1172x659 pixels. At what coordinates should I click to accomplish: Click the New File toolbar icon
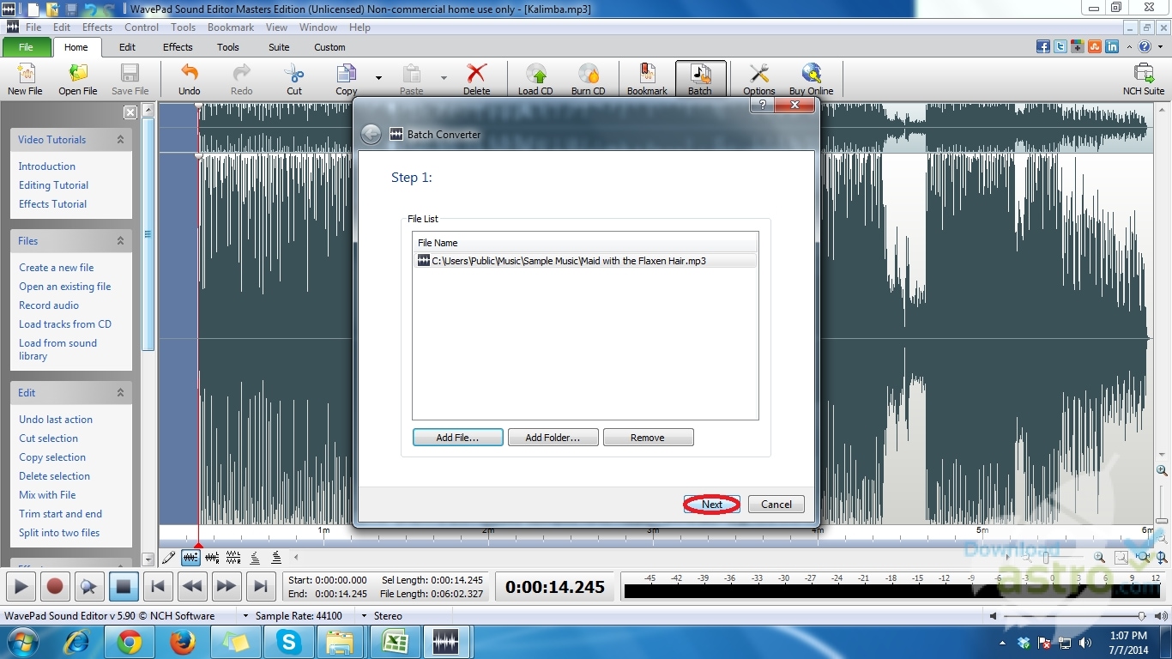pos(25,74)
